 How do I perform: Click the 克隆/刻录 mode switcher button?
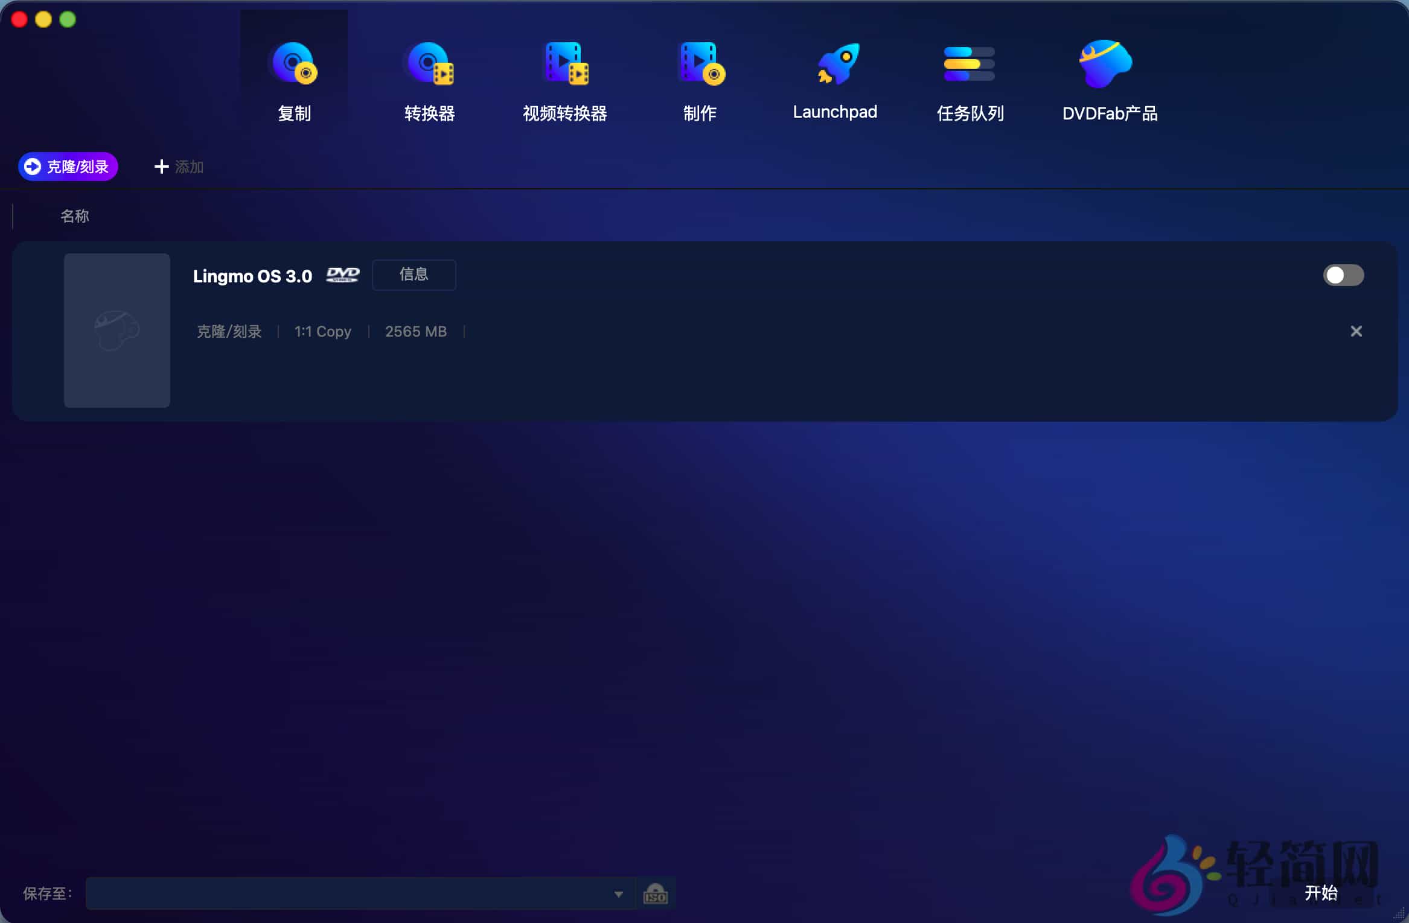(68, 167)
